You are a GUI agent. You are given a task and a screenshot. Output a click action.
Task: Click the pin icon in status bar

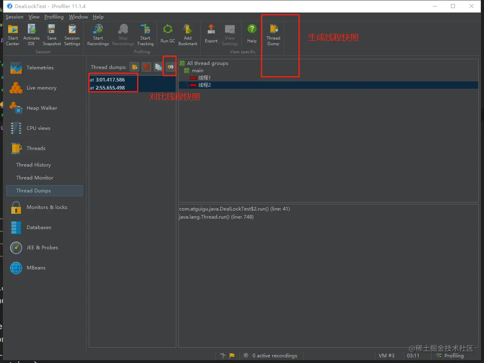click(223, 356)
